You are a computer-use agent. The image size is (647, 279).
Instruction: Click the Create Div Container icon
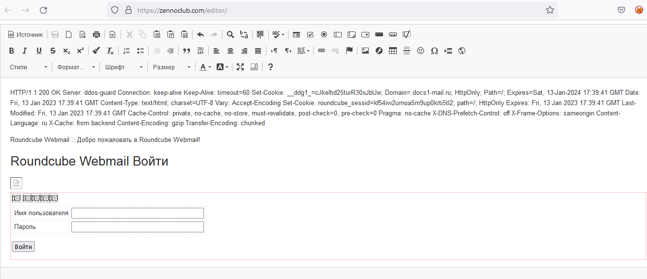(x=200, y=51)
